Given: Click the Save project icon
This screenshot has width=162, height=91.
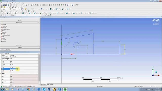Looking at the screenshot, I should 4,5.
